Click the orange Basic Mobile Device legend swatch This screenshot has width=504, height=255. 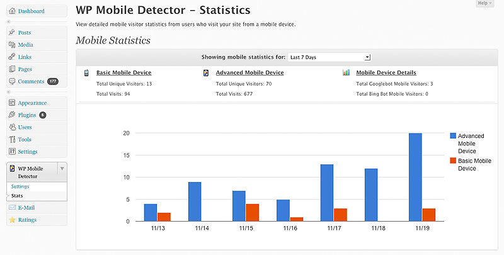point(453,161)
